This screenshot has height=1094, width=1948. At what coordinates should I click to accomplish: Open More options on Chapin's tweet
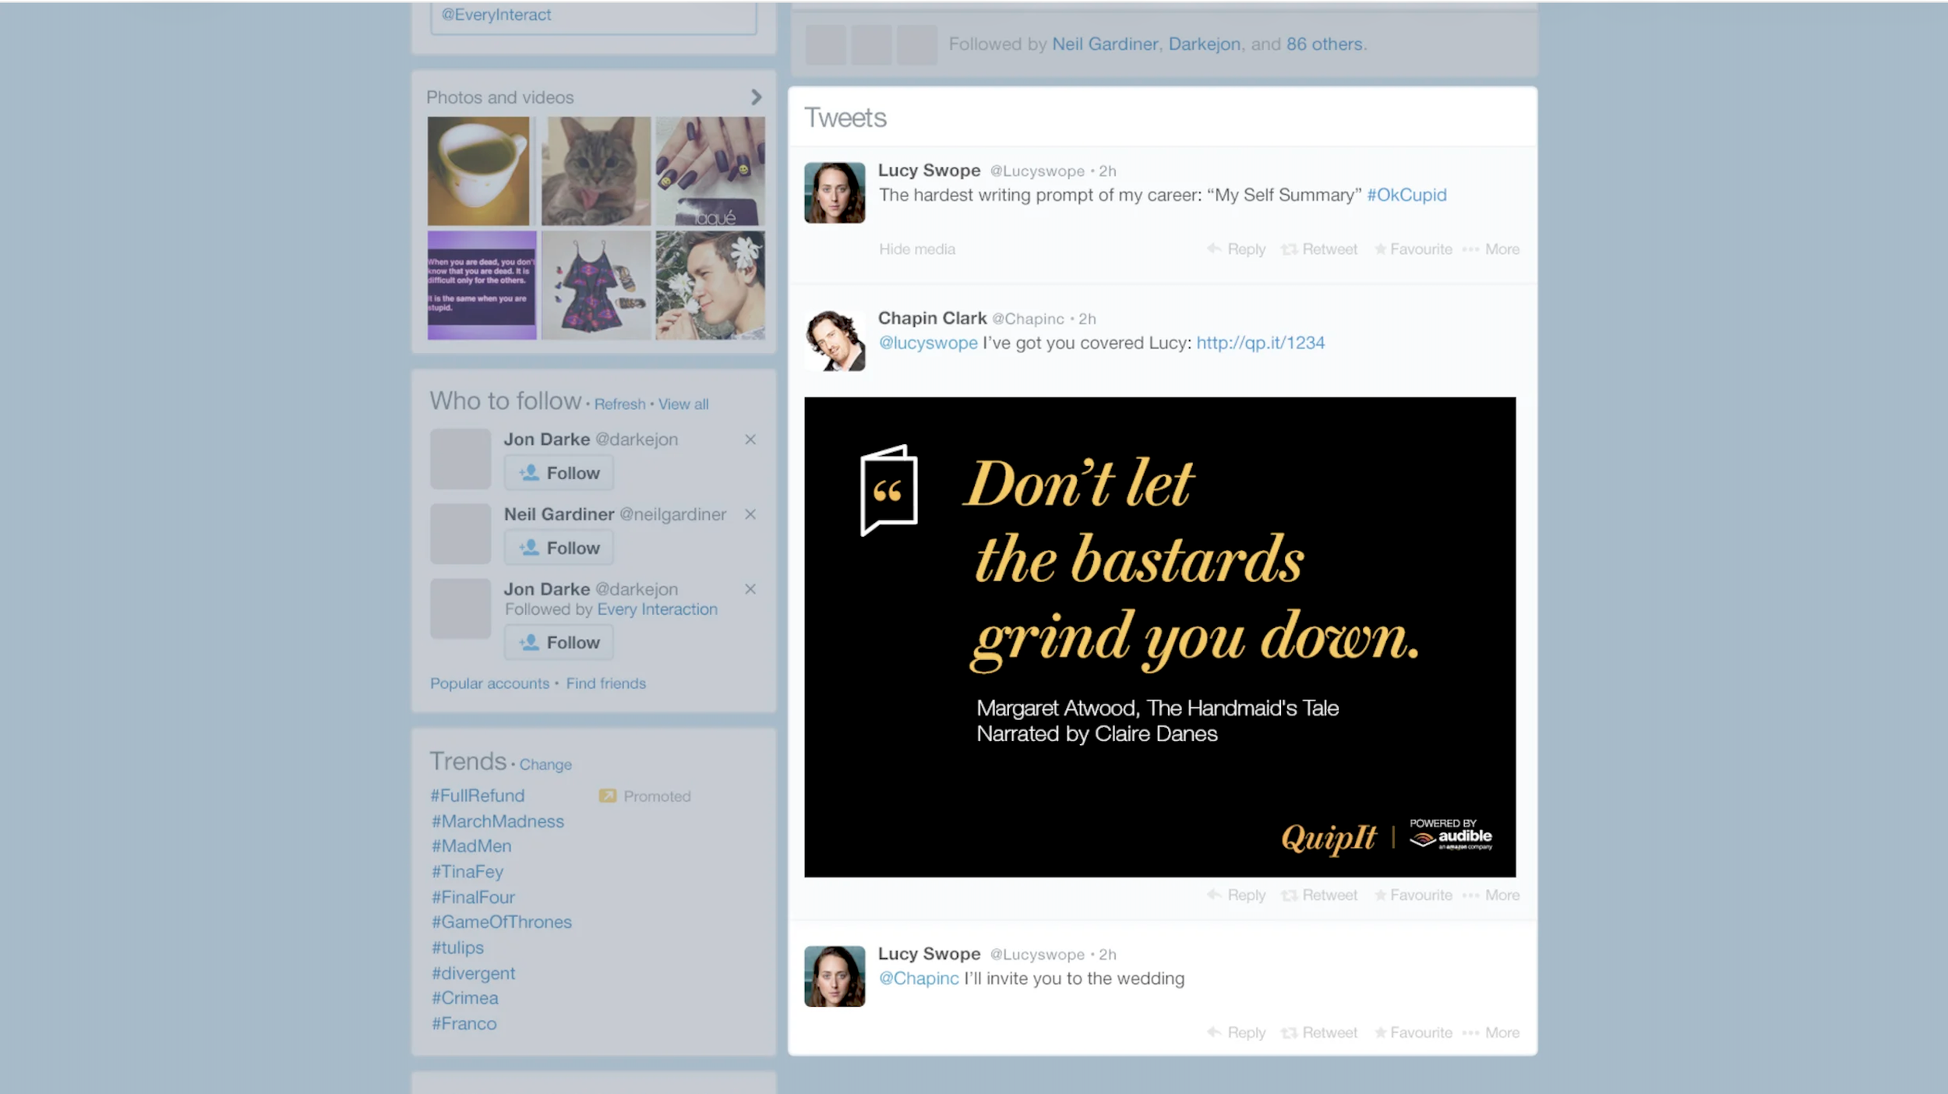(1491, 895)
